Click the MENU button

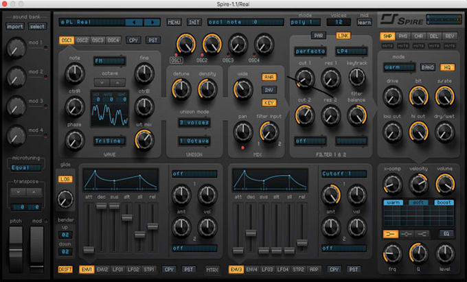pos(174,22)
